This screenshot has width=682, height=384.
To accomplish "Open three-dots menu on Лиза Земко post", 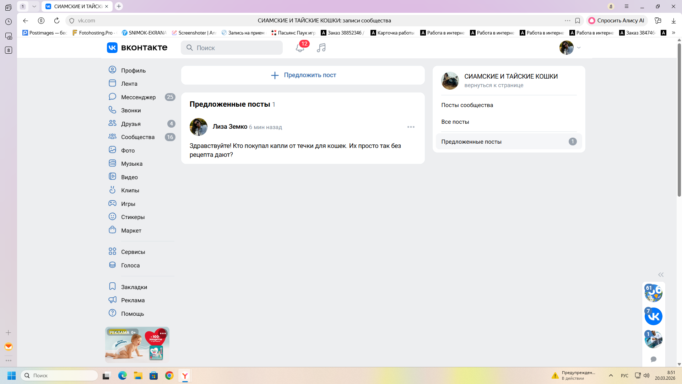I will coord(411,127).
